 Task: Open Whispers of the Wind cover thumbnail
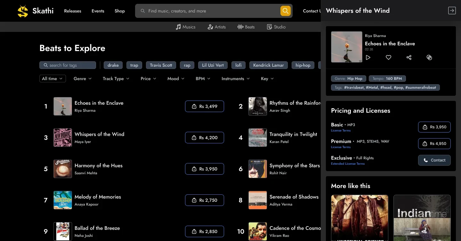point(63,138)
